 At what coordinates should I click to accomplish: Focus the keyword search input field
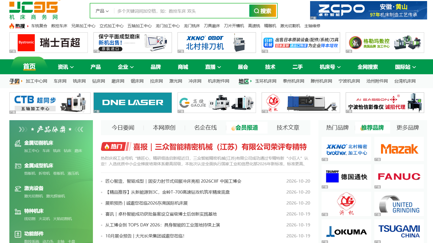(x=182, y=11)
